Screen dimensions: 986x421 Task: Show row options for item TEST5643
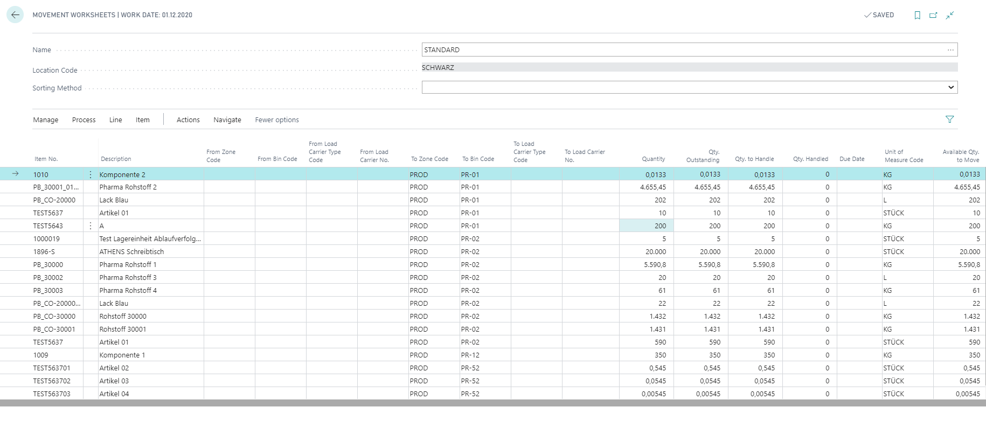tap(91, 226)
